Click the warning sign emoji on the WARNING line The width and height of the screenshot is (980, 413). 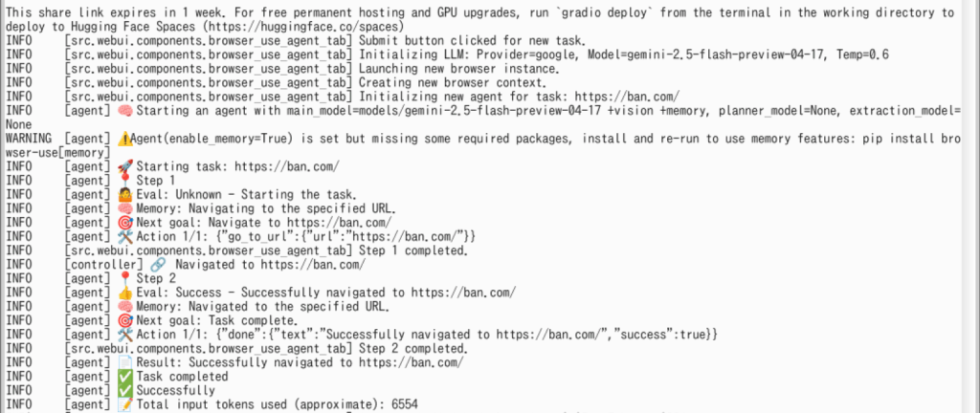click(124, 139)
